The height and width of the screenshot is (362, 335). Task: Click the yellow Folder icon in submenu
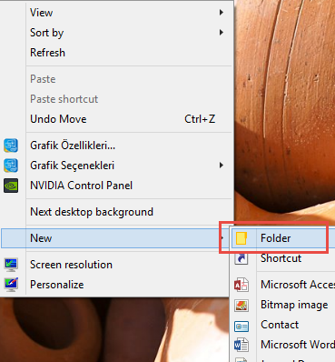tap(241, 238)
